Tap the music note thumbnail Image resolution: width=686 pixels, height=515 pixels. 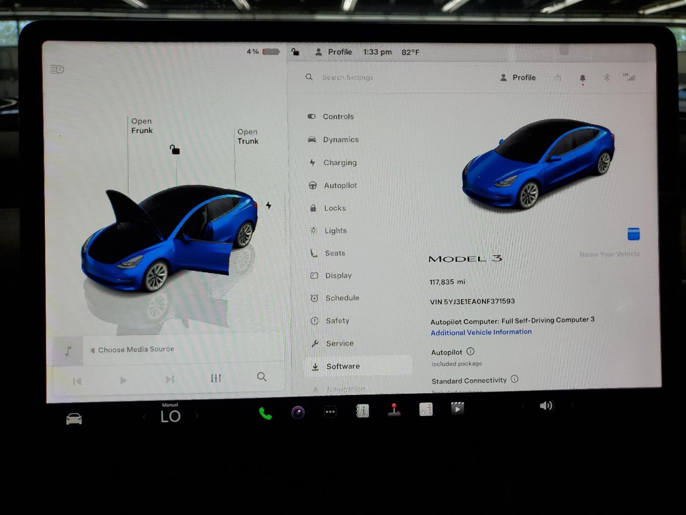tap(68, 351)
